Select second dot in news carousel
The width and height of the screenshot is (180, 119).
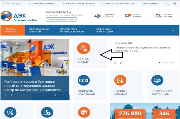(x=162, y=63)
